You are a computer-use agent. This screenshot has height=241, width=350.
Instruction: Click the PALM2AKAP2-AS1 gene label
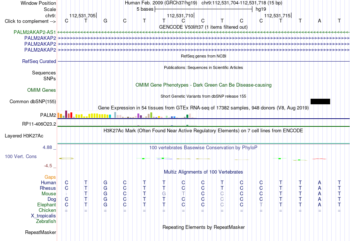pos(35,32)
